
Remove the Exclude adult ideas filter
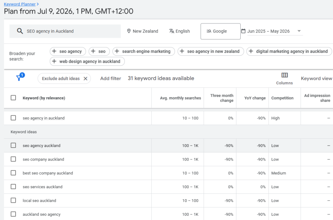[x=86, y=79]
